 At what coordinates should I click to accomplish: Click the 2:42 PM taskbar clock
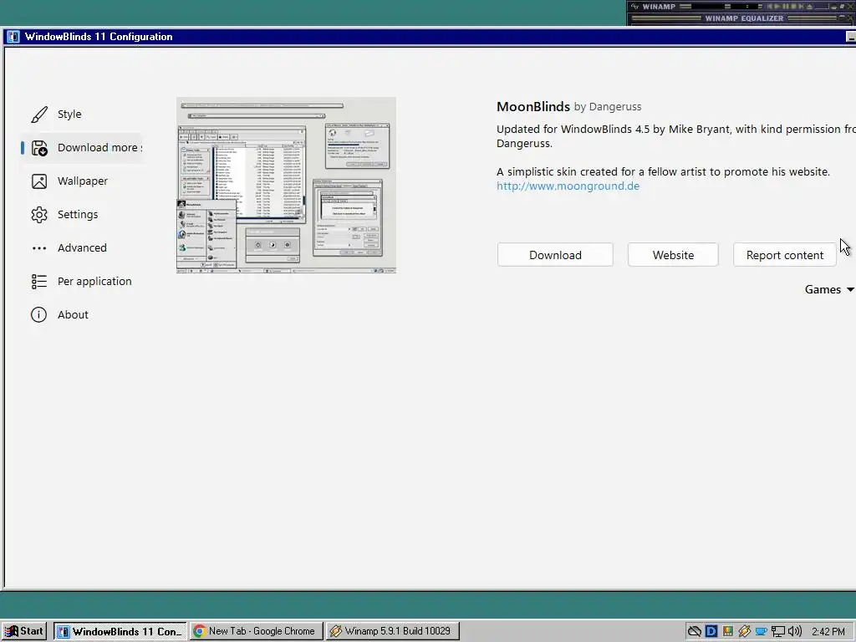pos(828,632)
